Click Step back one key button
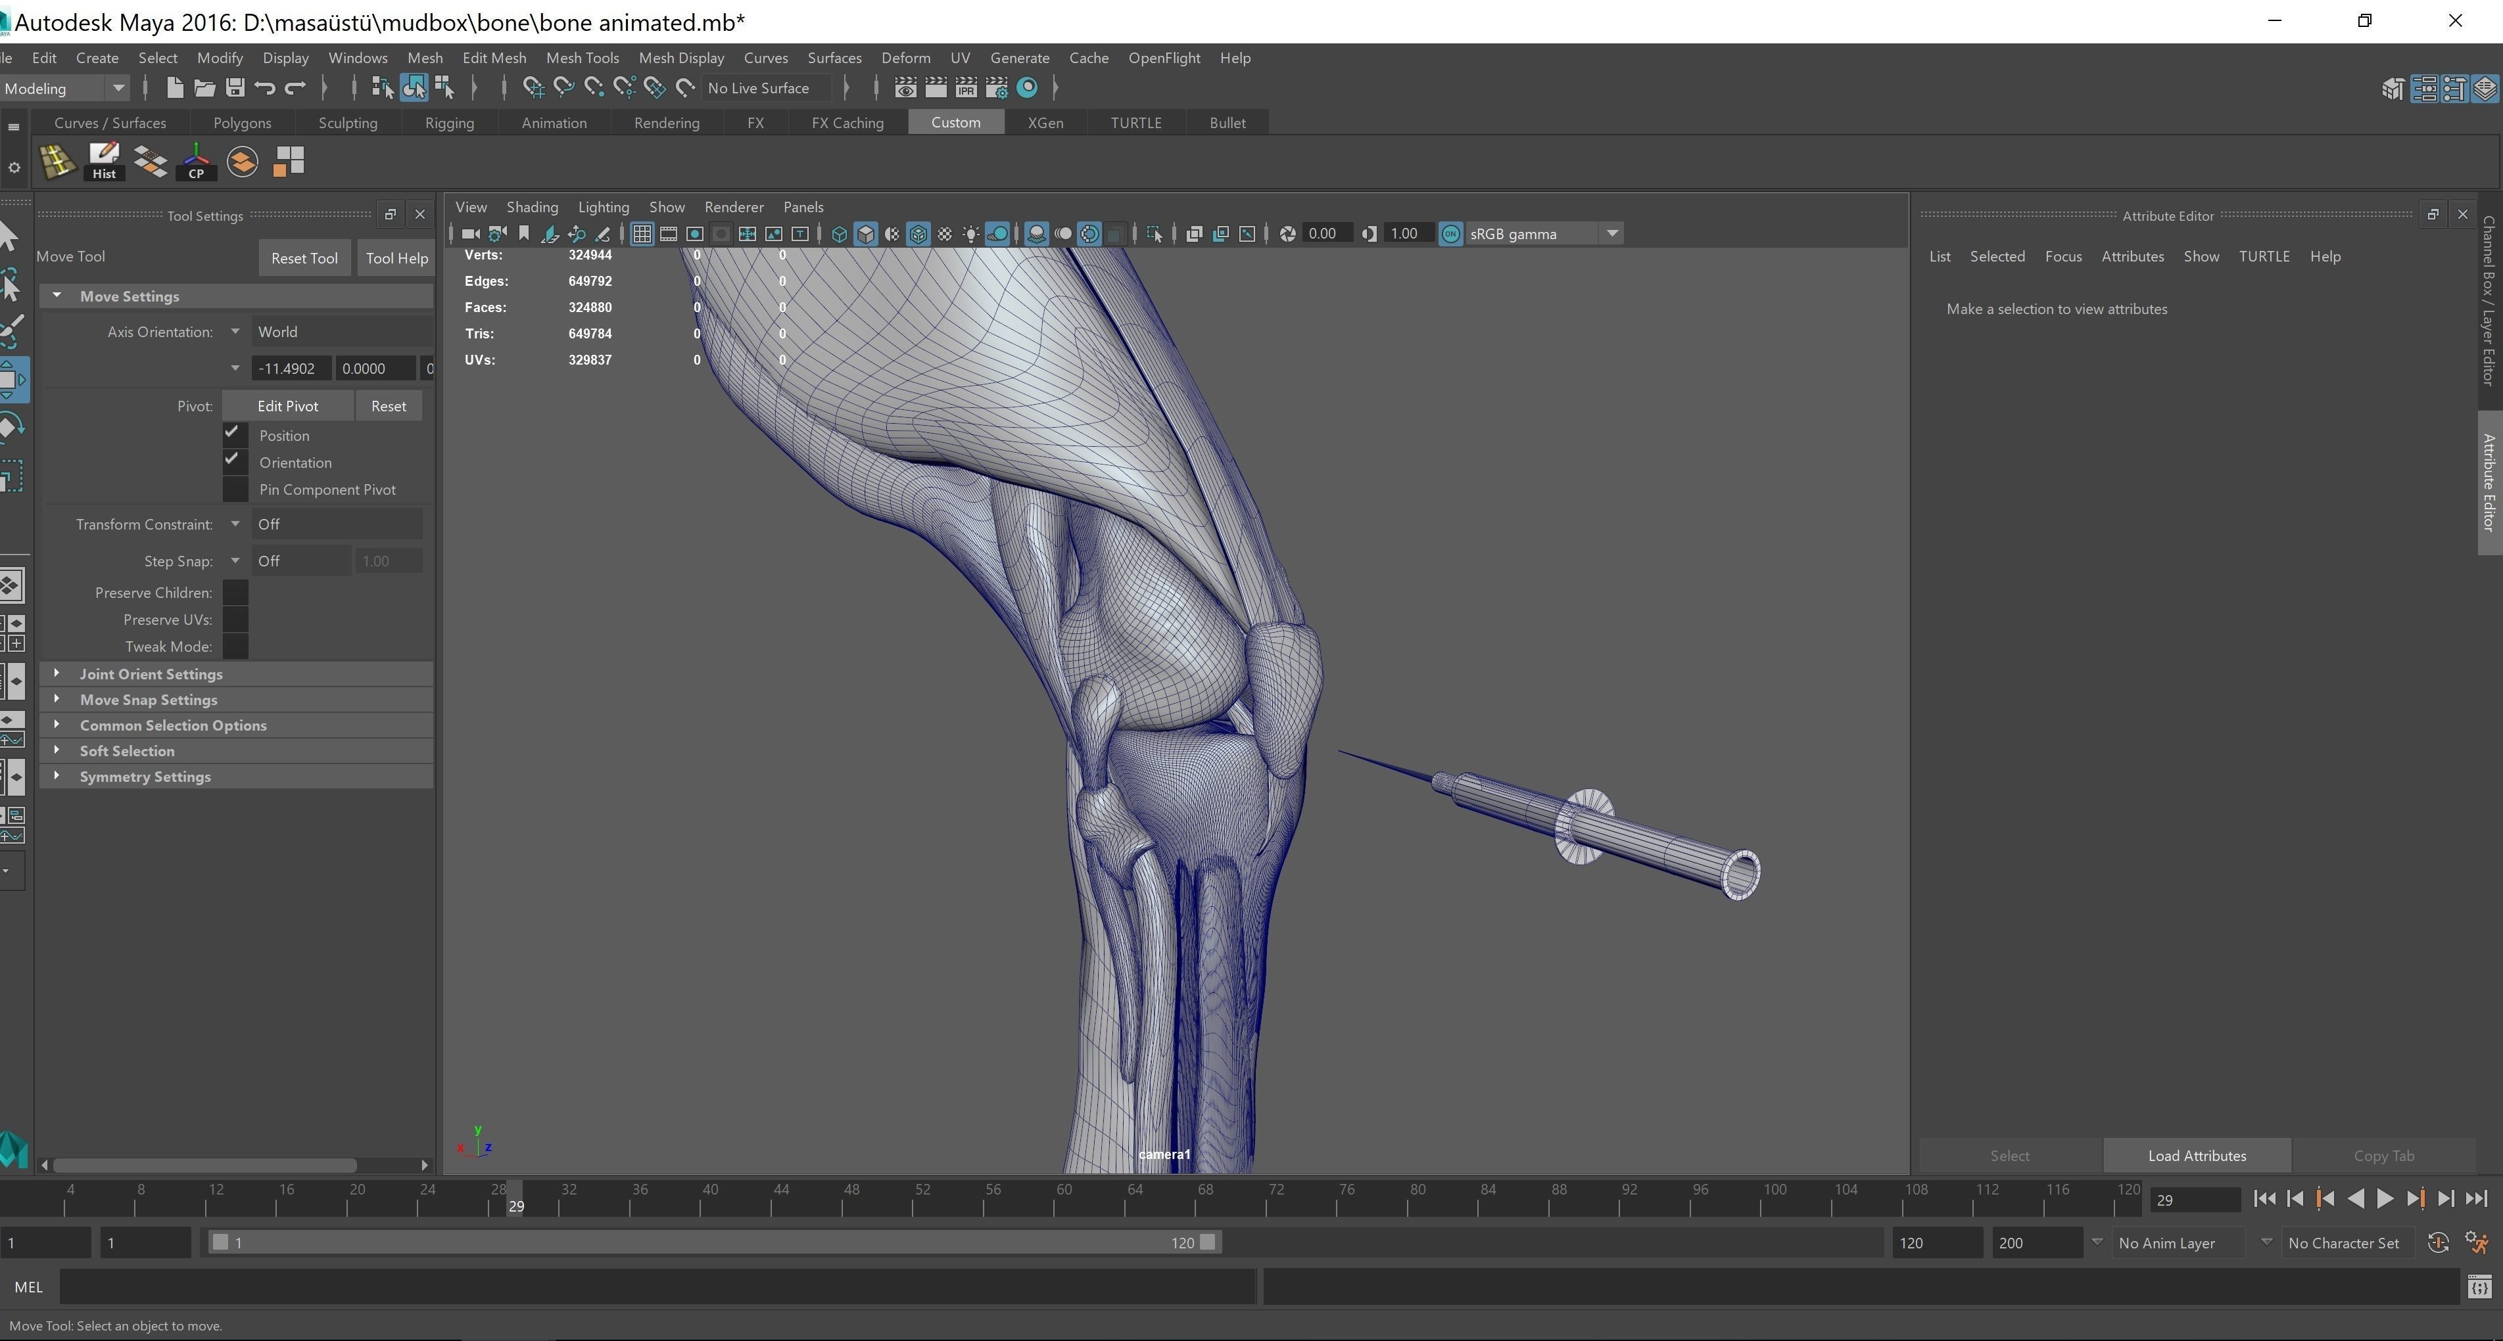 pyautogui.click(x=2325, y=1198)
